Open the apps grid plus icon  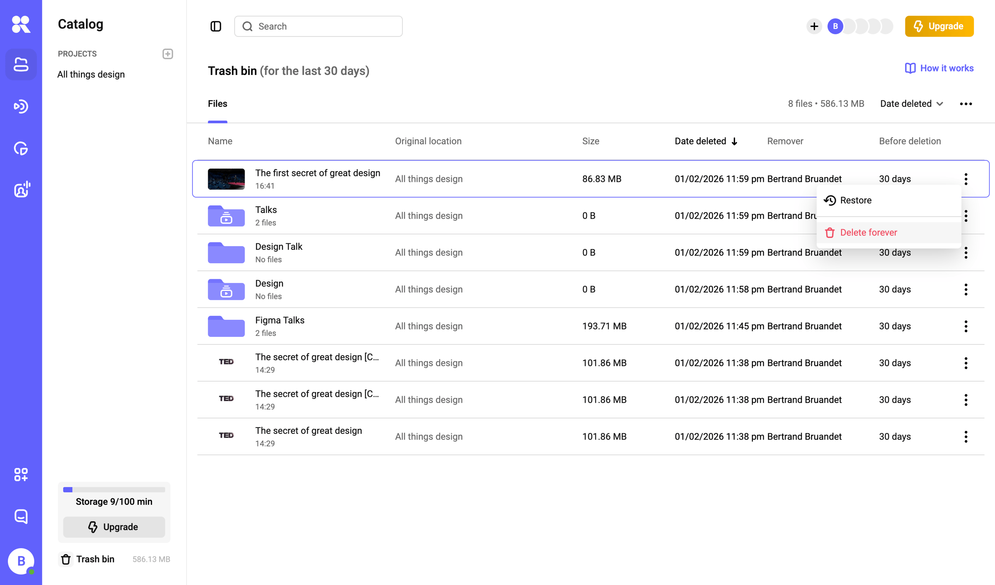pyautogui.click(x=21, y=474)
